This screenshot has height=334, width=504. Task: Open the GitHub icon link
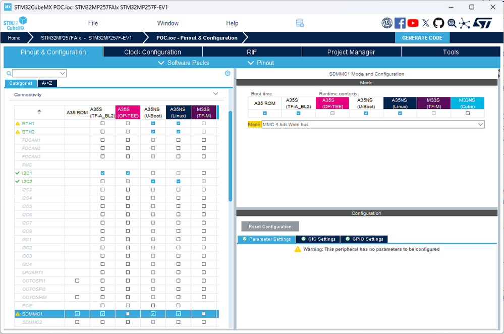[438, 23]
